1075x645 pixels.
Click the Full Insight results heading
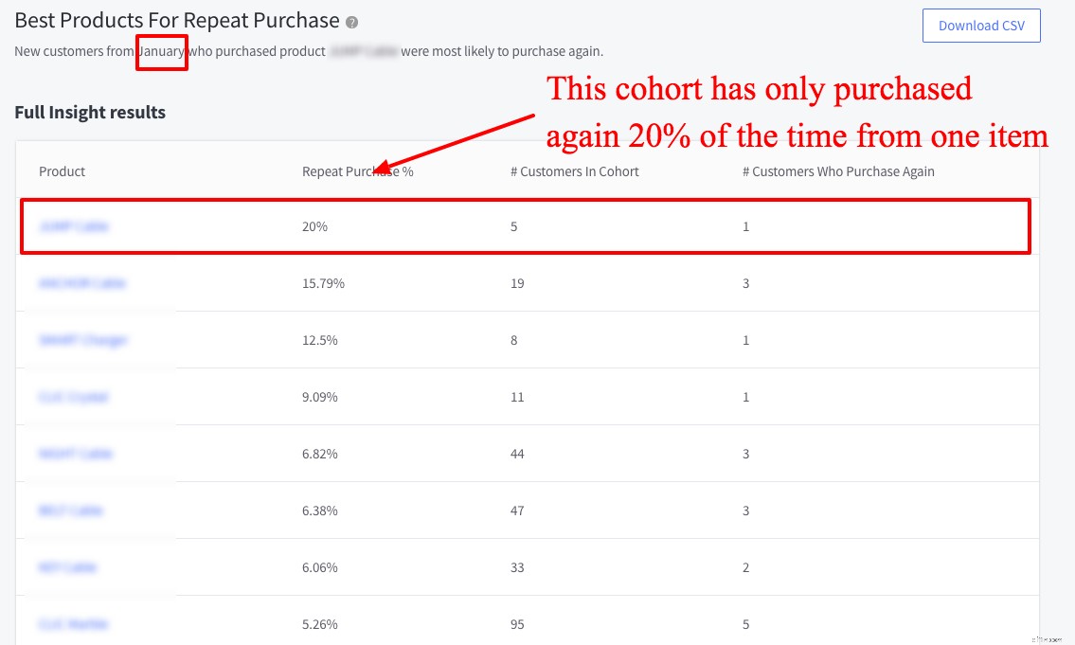pos(89,112)
